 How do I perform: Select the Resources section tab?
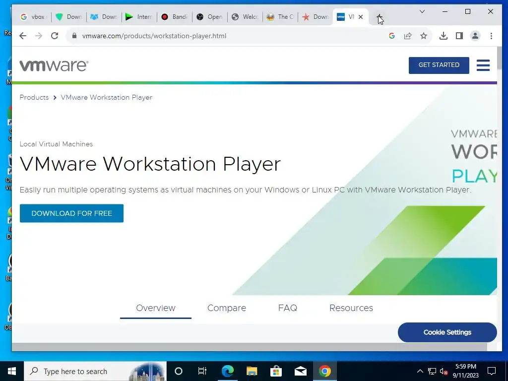(351, 308)
